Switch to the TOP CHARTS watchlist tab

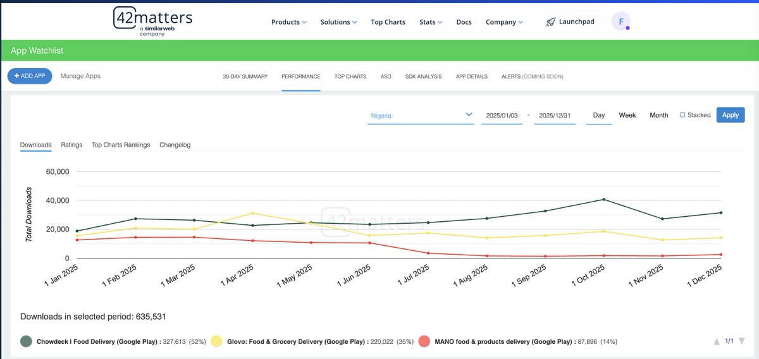[350, 76]
